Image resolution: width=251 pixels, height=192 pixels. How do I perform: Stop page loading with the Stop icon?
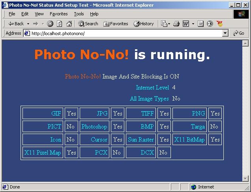(x=50, y=24)
